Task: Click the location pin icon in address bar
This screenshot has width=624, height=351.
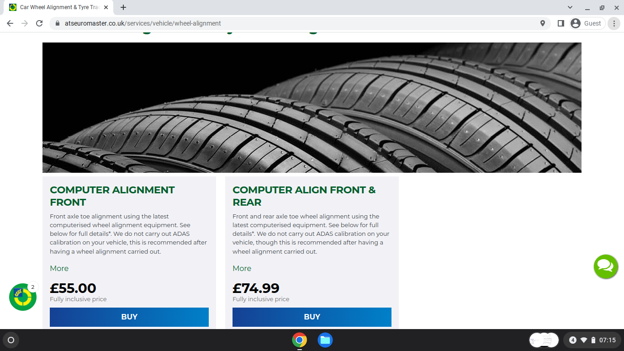Action: click(543, 23)
